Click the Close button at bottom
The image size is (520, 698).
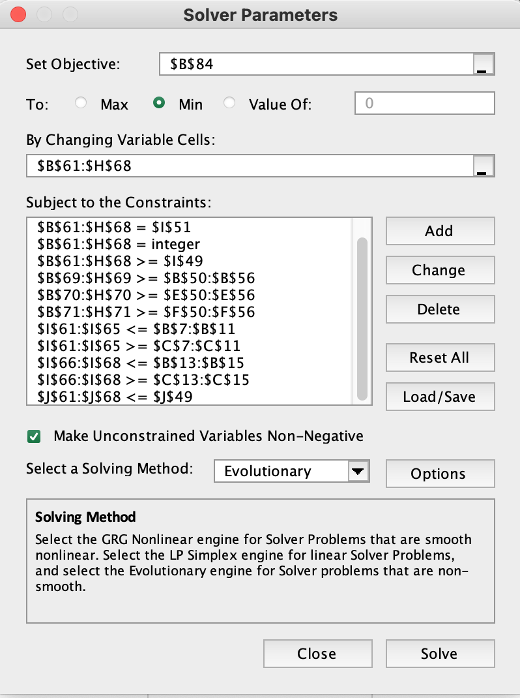pyautogui.click(x=317, y=654)
